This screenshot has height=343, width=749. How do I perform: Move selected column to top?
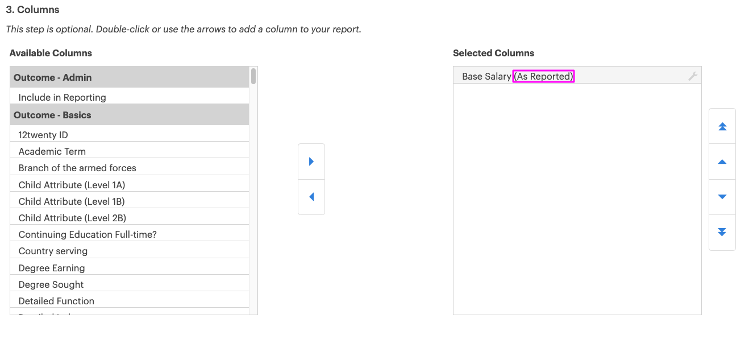722,126
